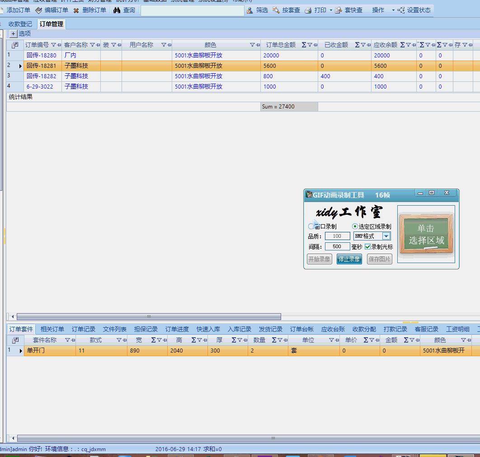This screenshot has height=457, width=480.
Task: Uncheck the 录制光标 checkbox
Action: point(367,247)
